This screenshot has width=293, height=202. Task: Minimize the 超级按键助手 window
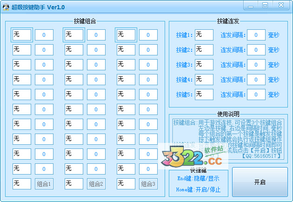(x=251, y=5)
